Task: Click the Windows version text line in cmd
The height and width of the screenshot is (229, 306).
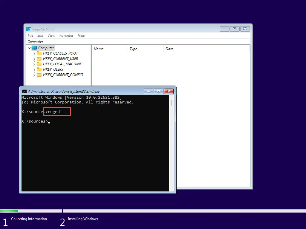Action: (x=72, y=98)
